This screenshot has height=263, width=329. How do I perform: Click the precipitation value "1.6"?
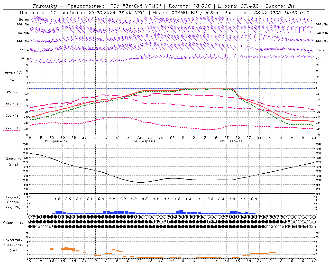coord(177,199)
